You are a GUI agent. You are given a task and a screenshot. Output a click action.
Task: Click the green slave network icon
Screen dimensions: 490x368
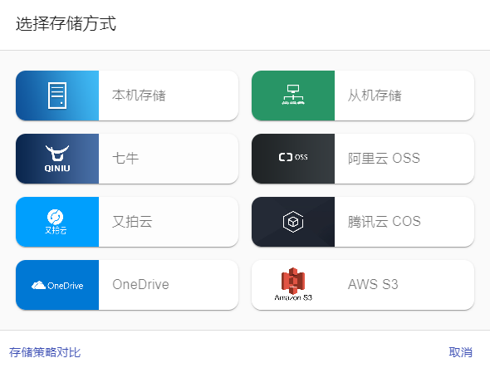click(293, 95)
